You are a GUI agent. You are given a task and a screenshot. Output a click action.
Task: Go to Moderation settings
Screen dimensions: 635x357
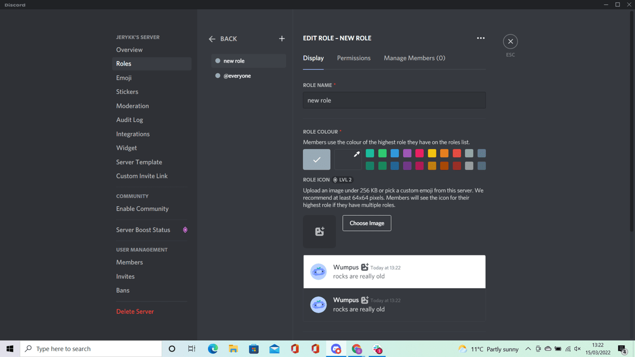coord(152,106)
